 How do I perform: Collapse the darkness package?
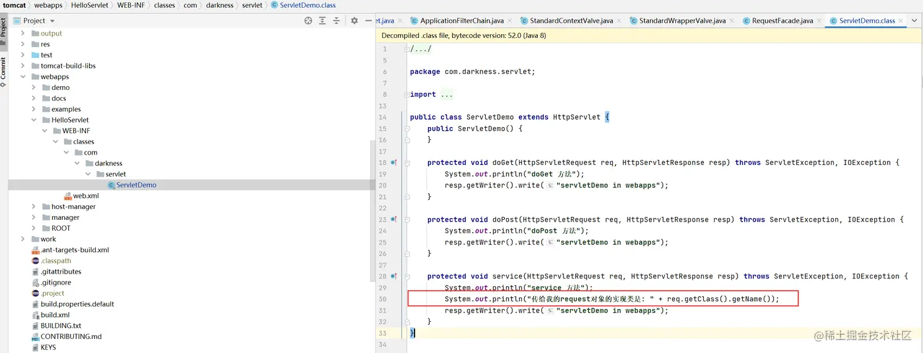pos(78,164)
